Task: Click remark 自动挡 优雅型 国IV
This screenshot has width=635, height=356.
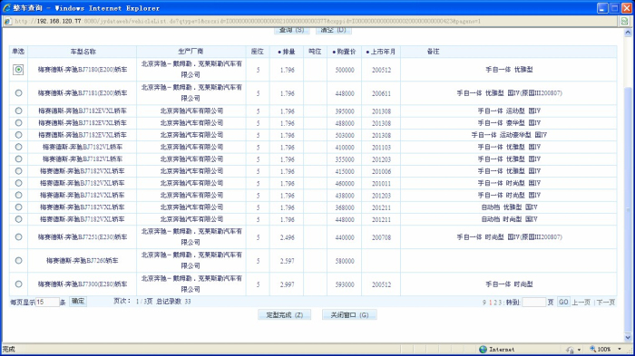Action: pyautogui.click(x=509, y=207)
